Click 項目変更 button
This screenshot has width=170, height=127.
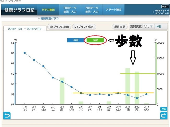(120, 27)
